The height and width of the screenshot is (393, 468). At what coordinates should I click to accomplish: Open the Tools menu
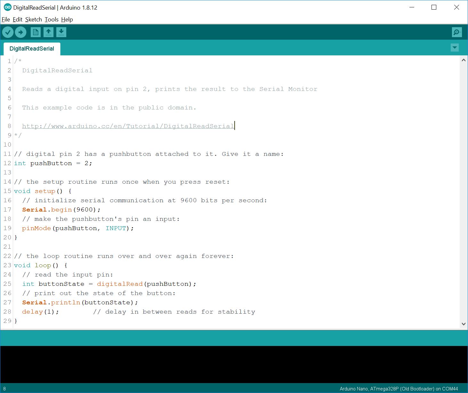51,20
